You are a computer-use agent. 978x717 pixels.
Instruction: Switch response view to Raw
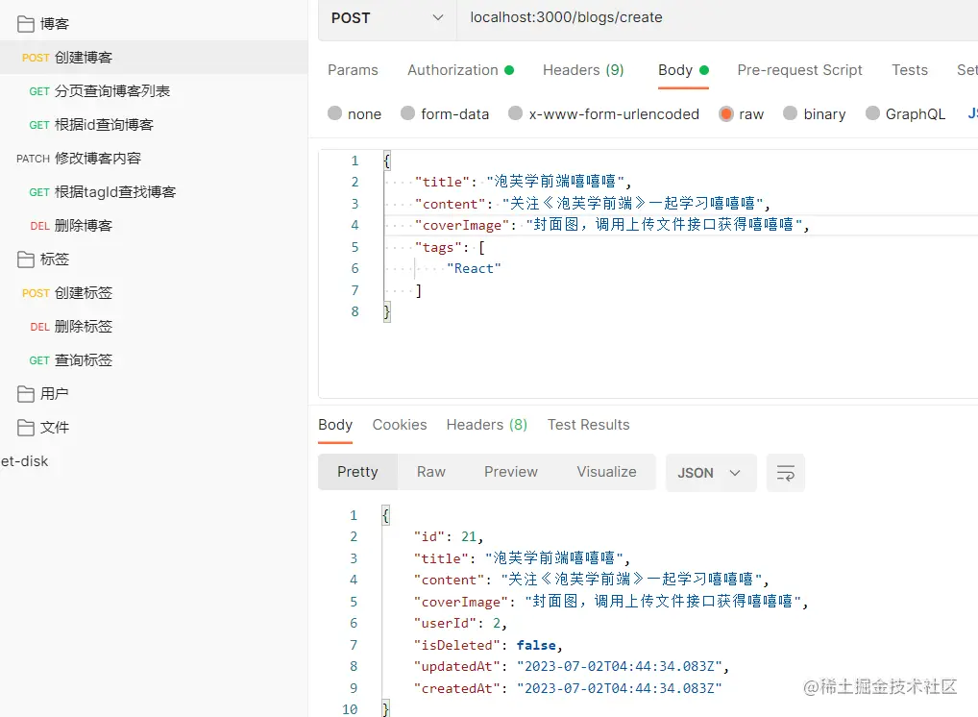click(x=431, y=472)
